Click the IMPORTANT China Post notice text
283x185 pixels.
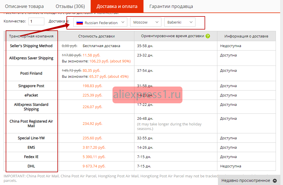(111, 178)
